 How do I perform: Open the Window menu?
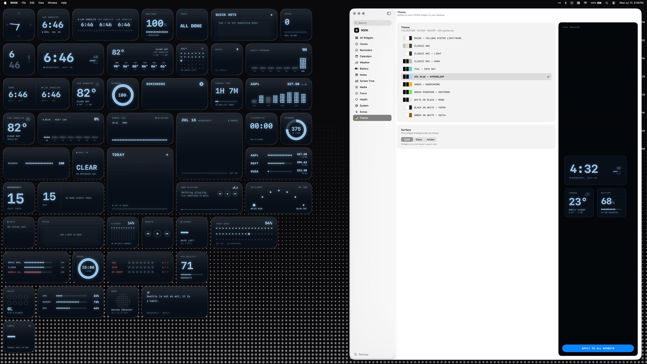point(53,3)
